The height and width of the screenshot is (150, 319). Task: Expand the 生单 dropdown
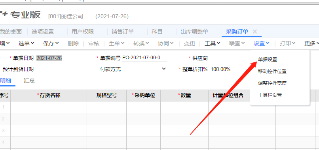[x=117, y=43]
